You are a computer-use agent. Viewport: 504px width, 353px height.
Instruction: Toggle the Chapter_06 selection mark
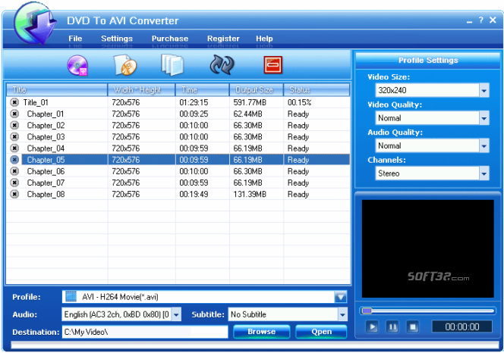pyautogui.click(x=14, y=171)
